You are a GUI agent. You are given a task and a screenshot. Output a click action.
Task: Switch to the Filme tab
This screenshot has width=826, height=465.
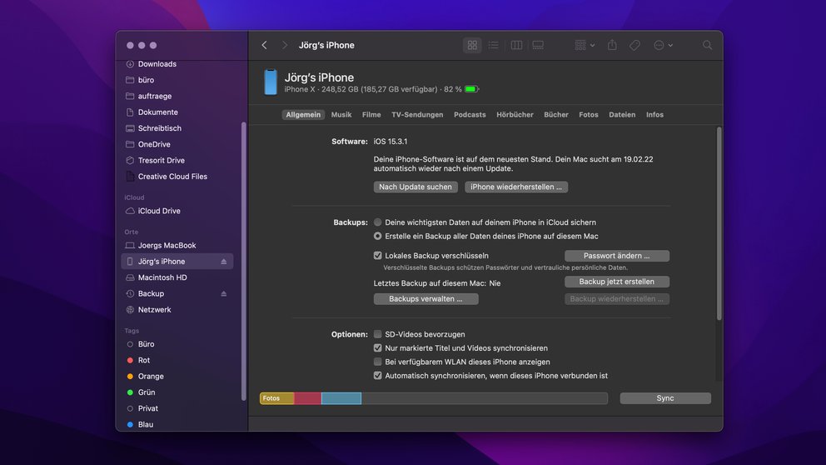(x=371, y=114)
